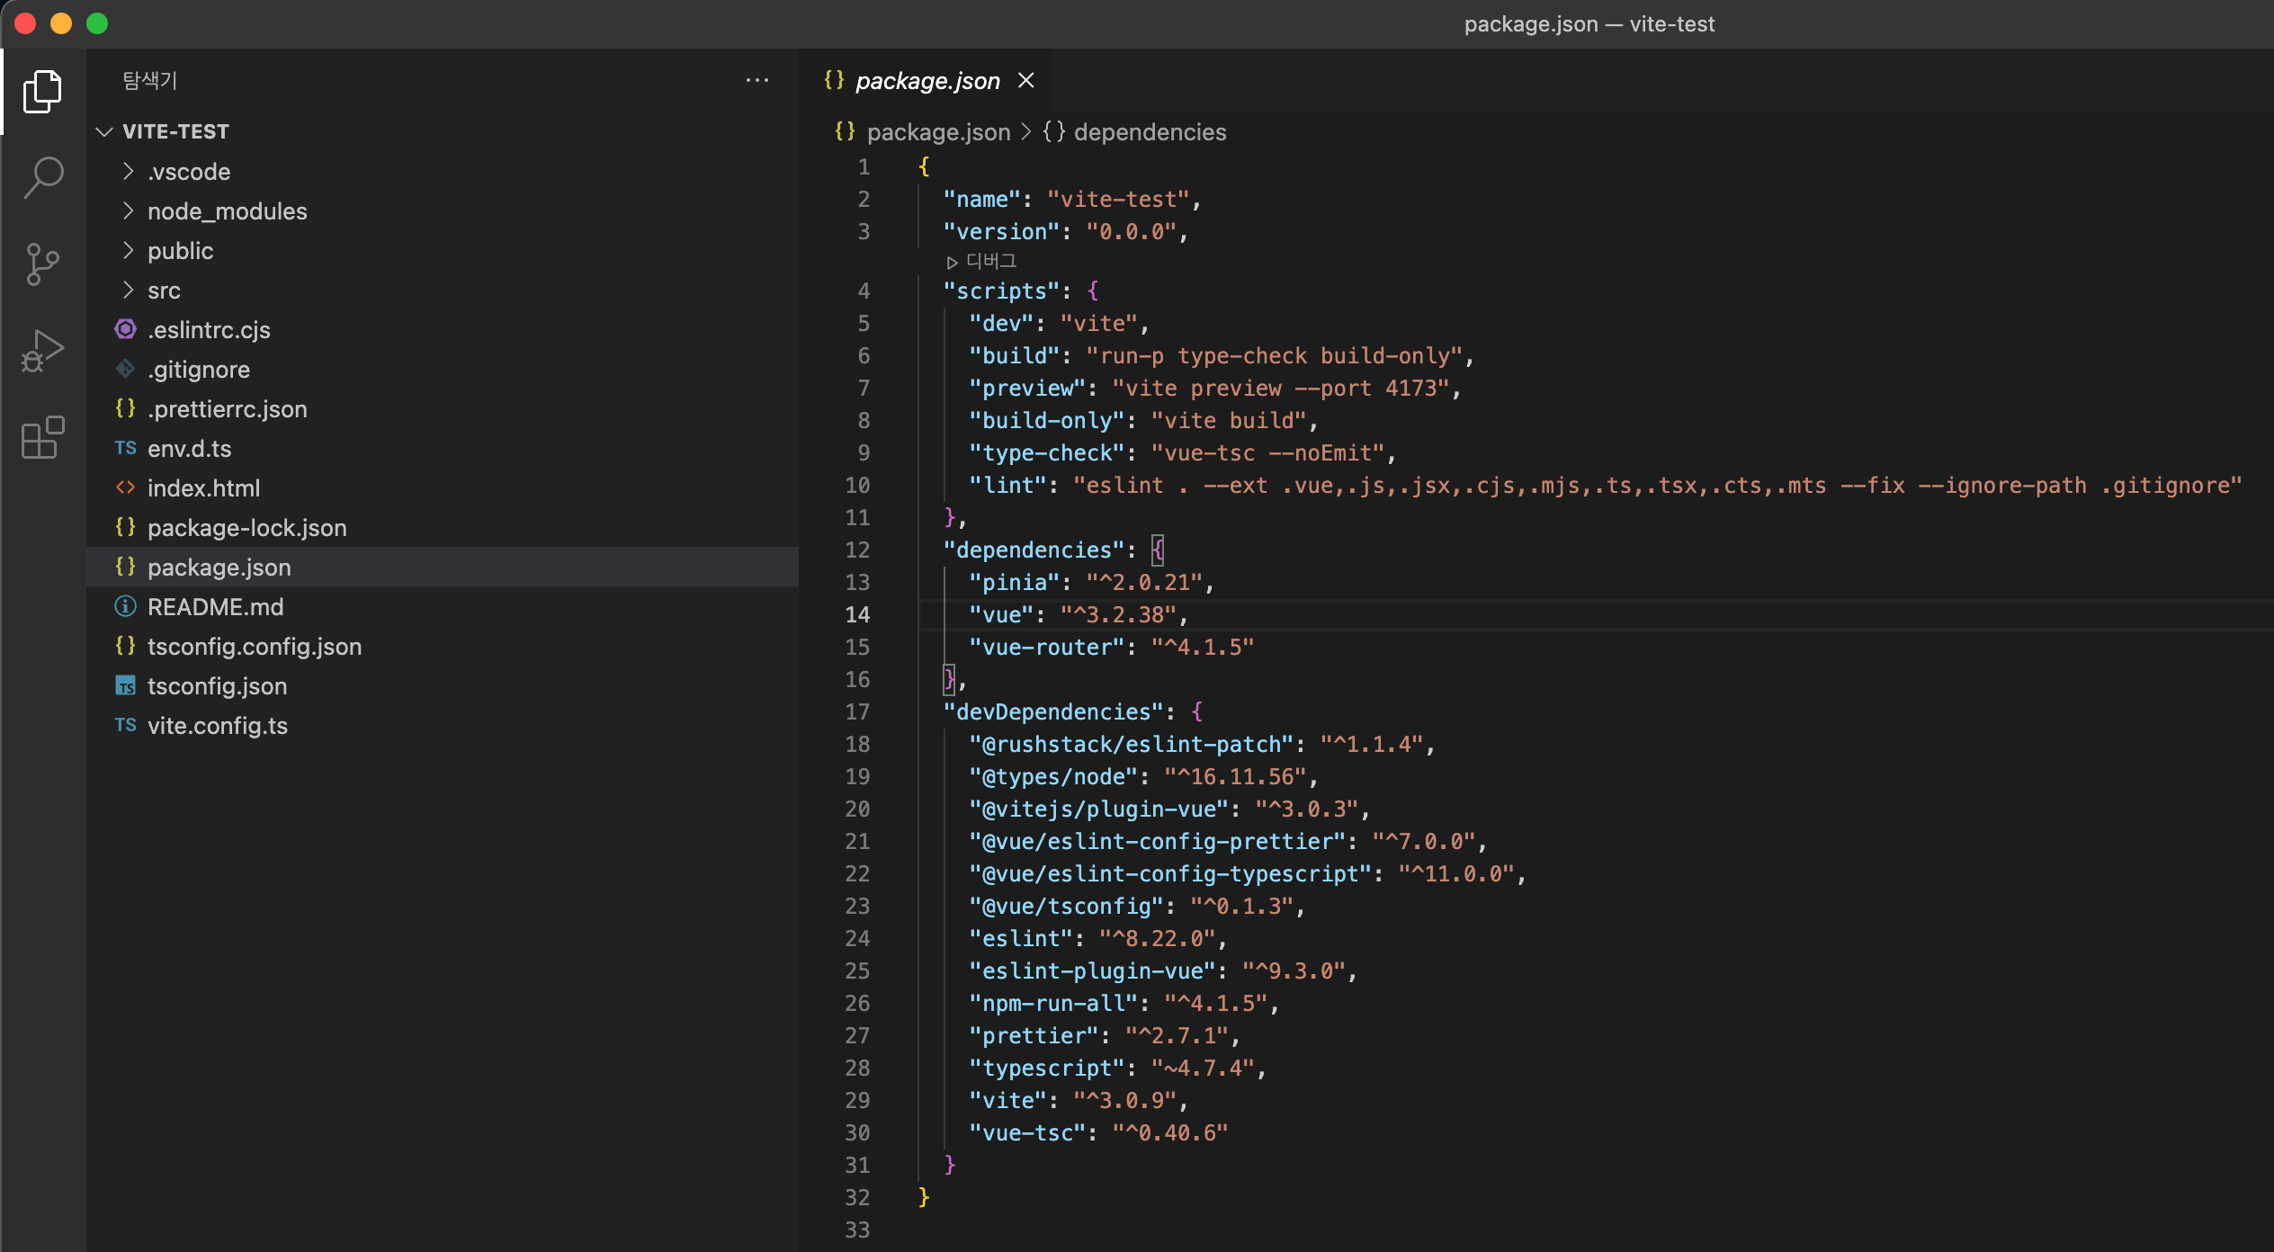This screenshot has width=2274, height=1252.
Task: Open the Source Control view
Action: 42,264
